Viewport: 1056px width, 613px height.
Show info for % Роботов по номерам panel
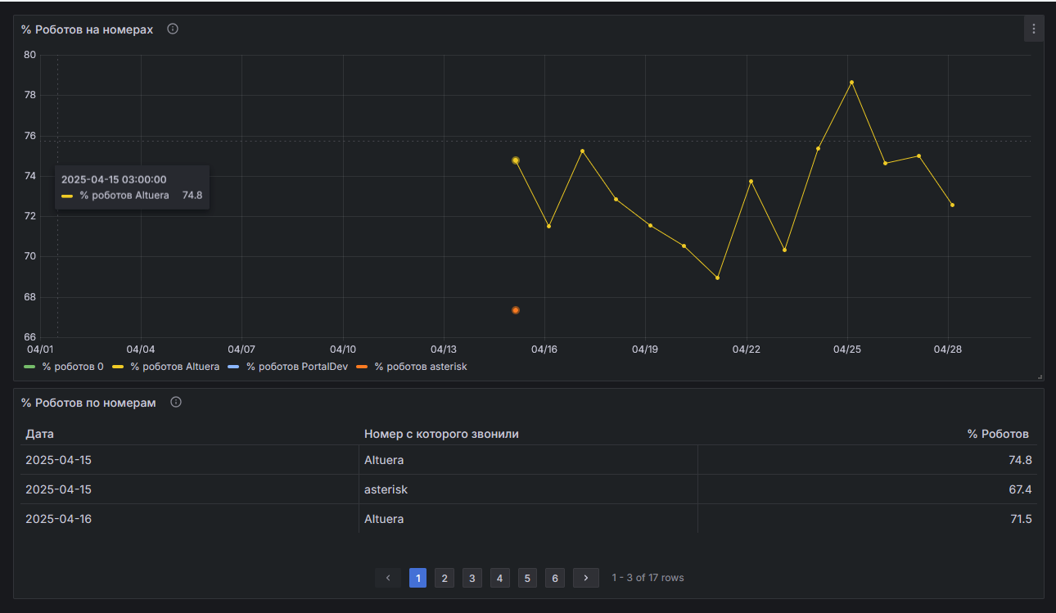[x=176, y=402]
